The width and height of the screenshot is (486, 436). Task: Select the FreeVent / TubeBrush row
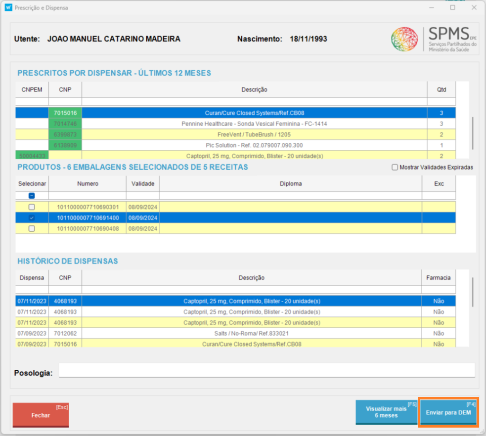point(254,134)
